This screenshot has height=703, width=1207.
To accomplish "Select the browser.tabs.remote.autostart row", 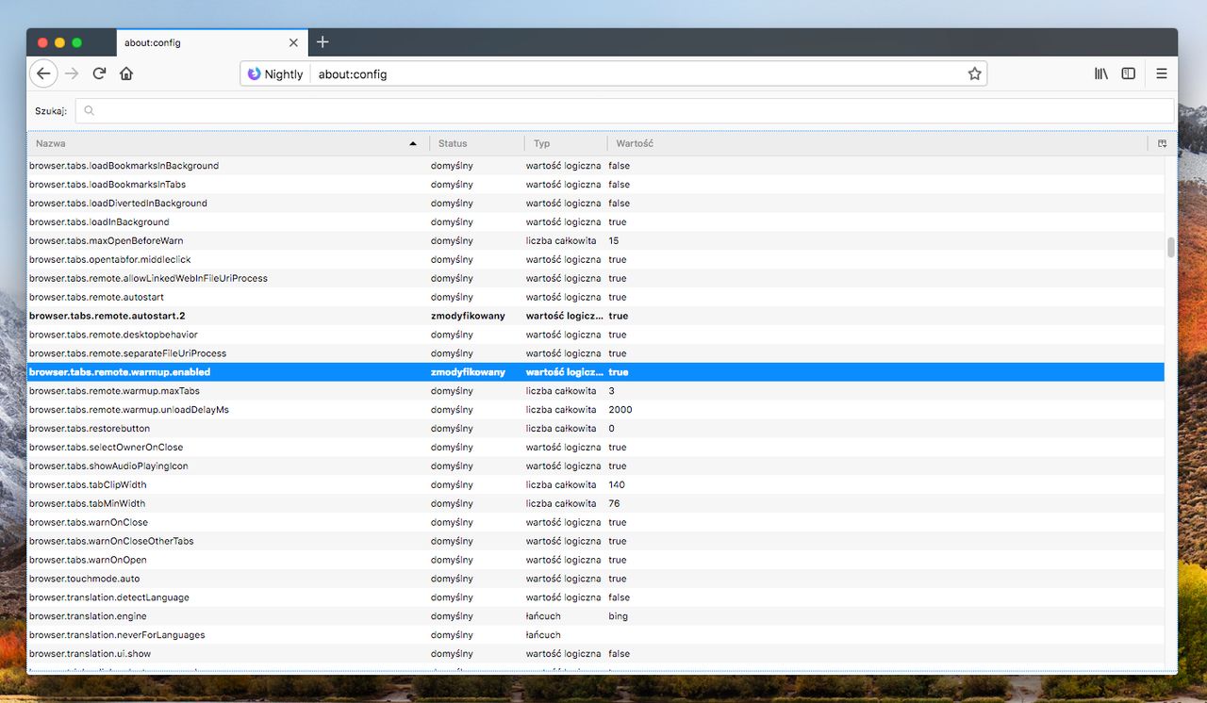I will click(x=596, y=298).
